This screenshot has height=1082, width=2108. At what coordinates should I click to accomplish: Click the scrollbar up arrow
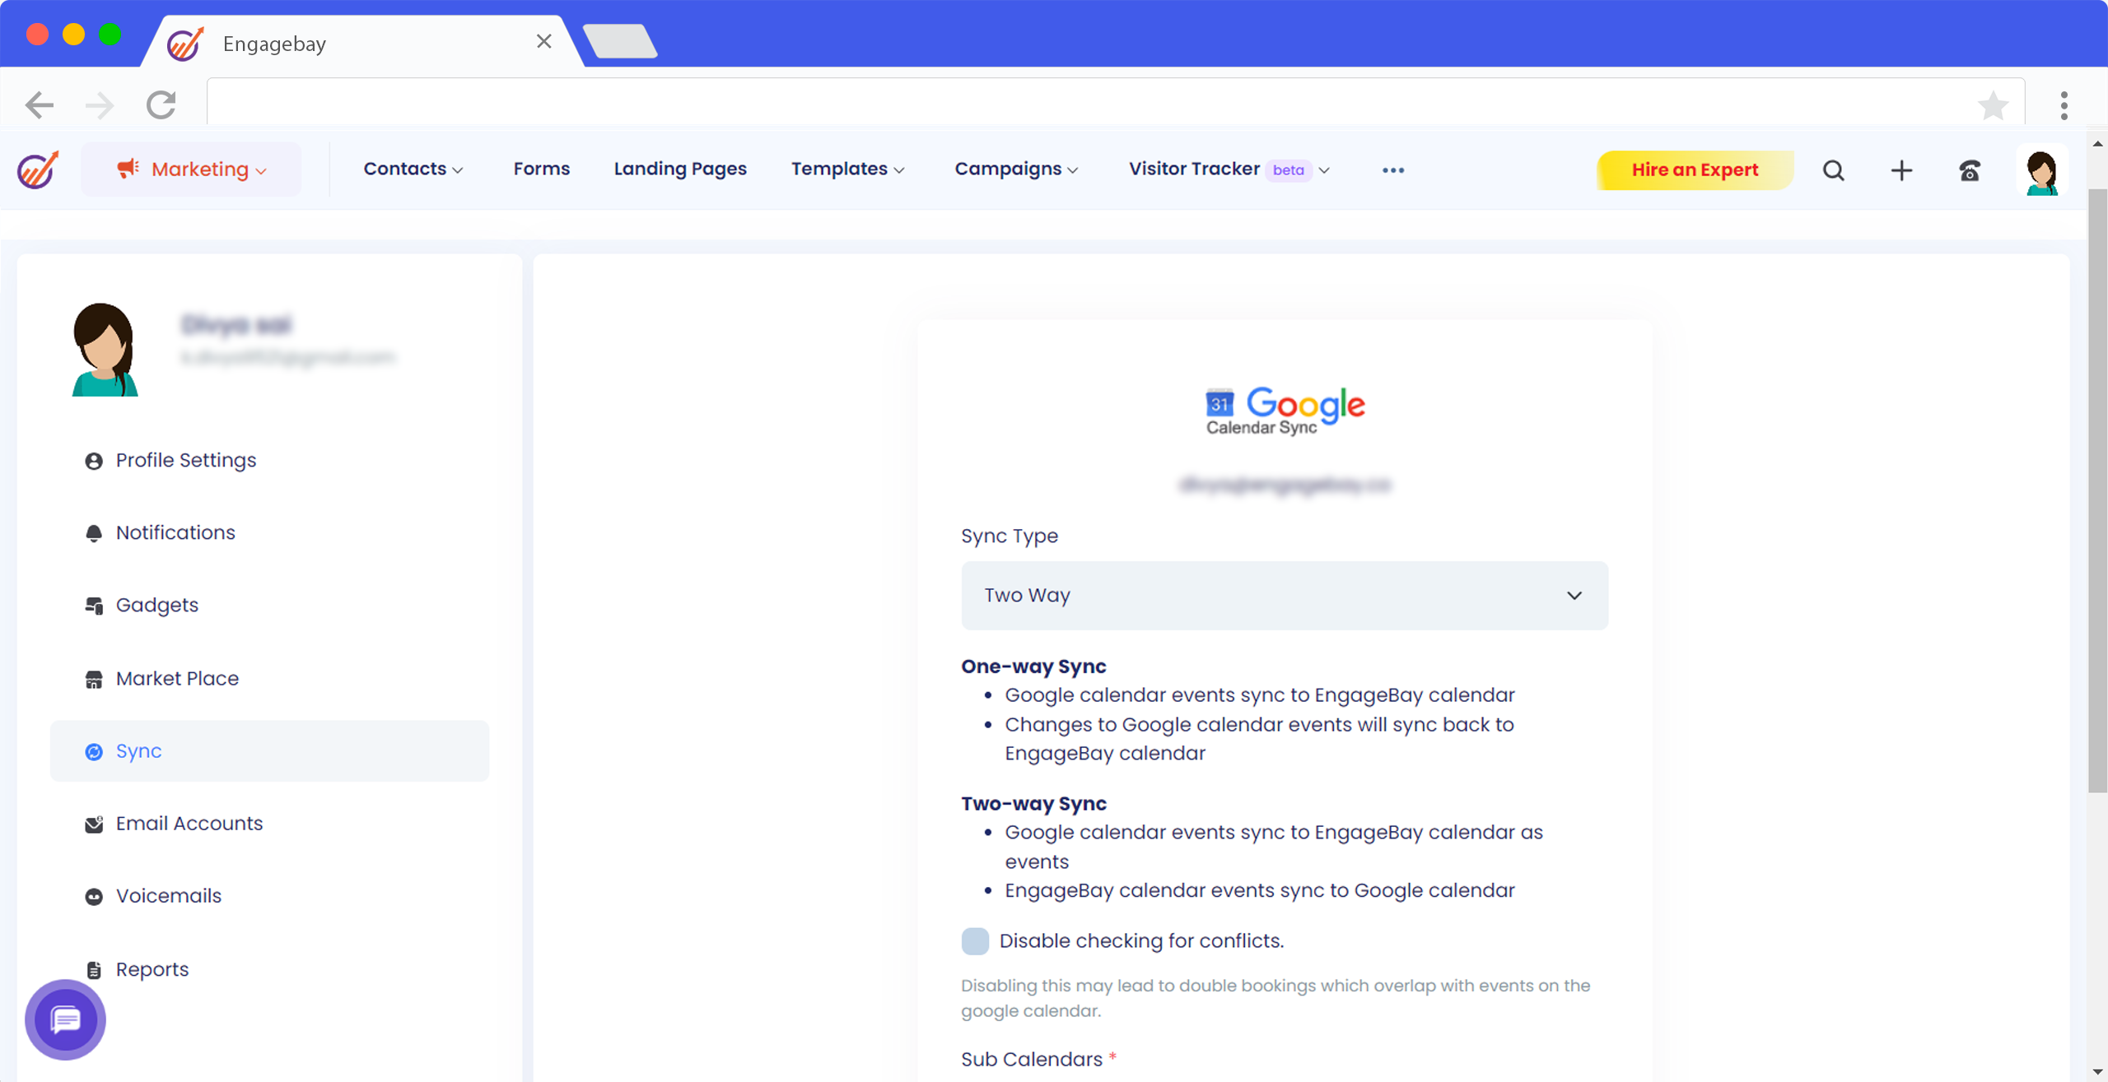(x=2097, y=143)
